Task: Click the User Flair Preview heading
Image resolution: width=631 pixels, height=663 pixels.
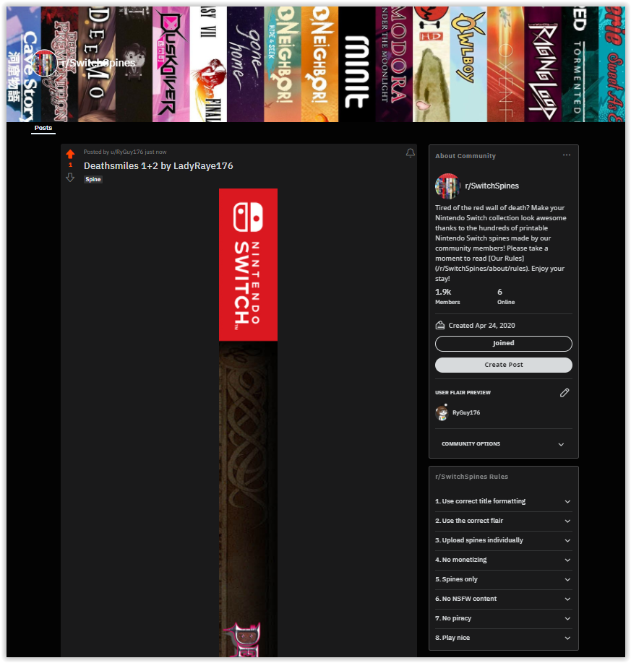Action: (x=463, y=393)
